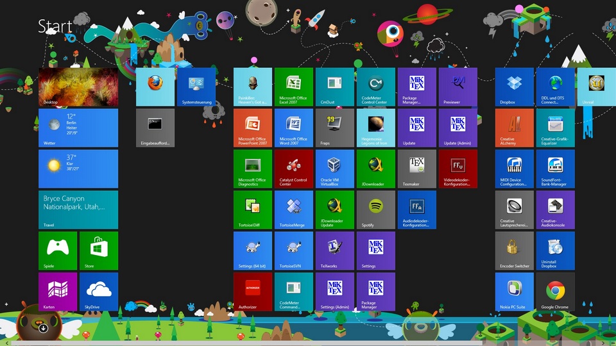Open CodeMeter Command... tile
The width and height of the screenshot is (616, 346).
click(294, 292)
